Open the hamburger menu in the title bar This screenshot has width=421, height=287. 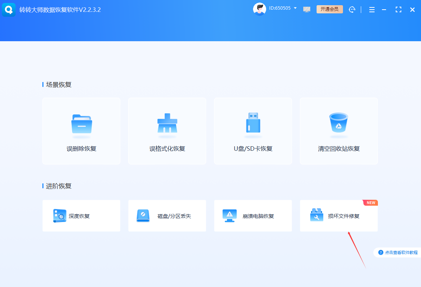372,10
